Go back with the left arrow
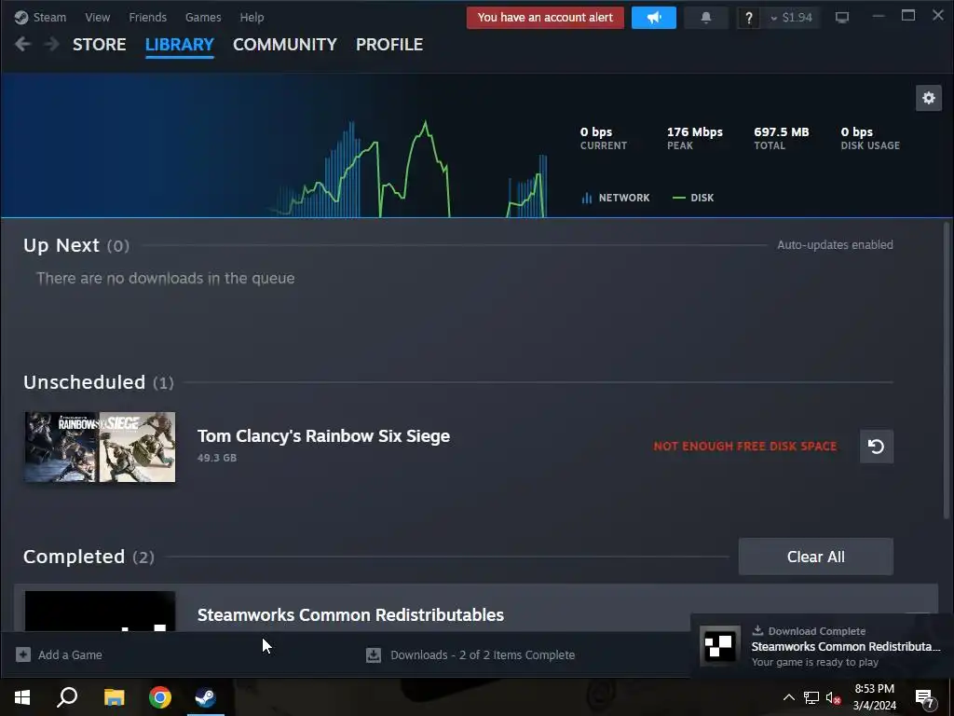Image resolution: width=954 pixels, height=716 pixels. pos(22,44)
